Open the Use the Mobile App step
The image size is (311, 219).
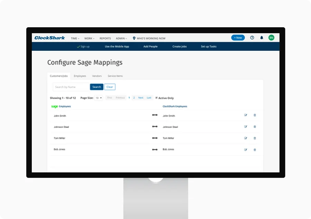117,47
